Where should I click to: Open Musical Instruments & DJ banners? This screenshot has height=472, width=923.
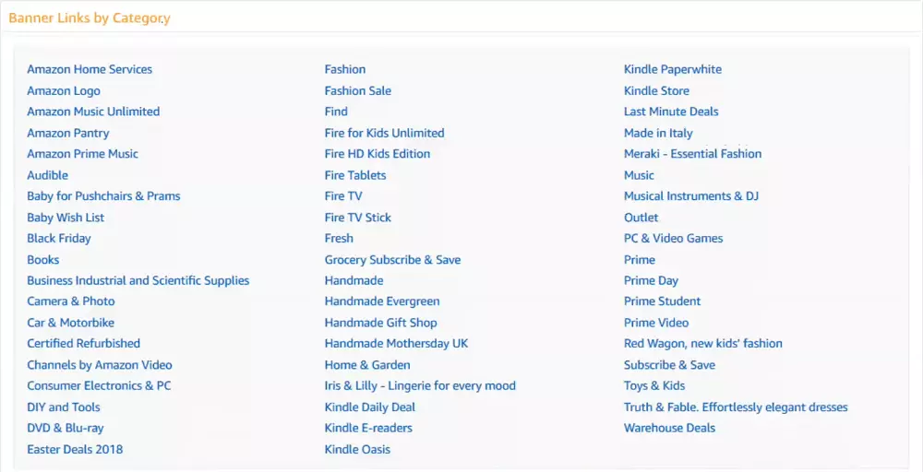(691, 195)
